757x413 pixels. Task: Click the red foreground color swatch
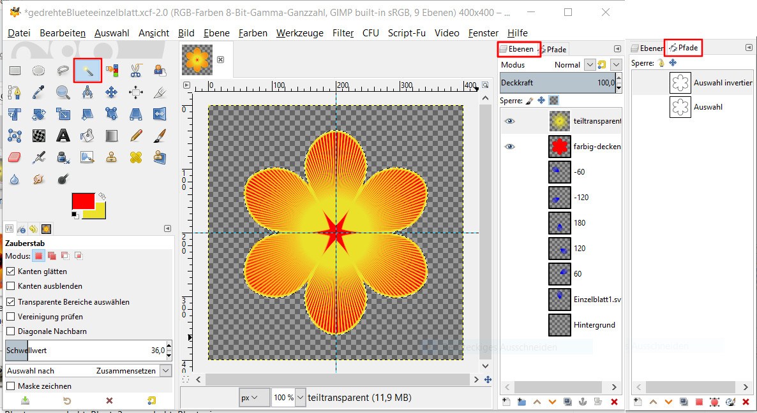pyautogui.click(x=83, y=201)
